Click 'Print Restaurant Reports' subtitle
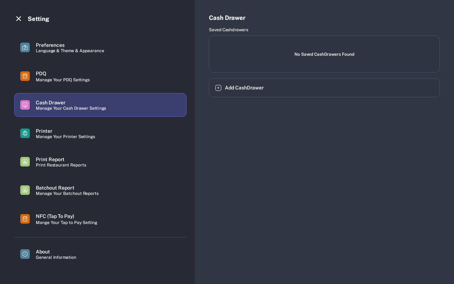 (61, 165)
